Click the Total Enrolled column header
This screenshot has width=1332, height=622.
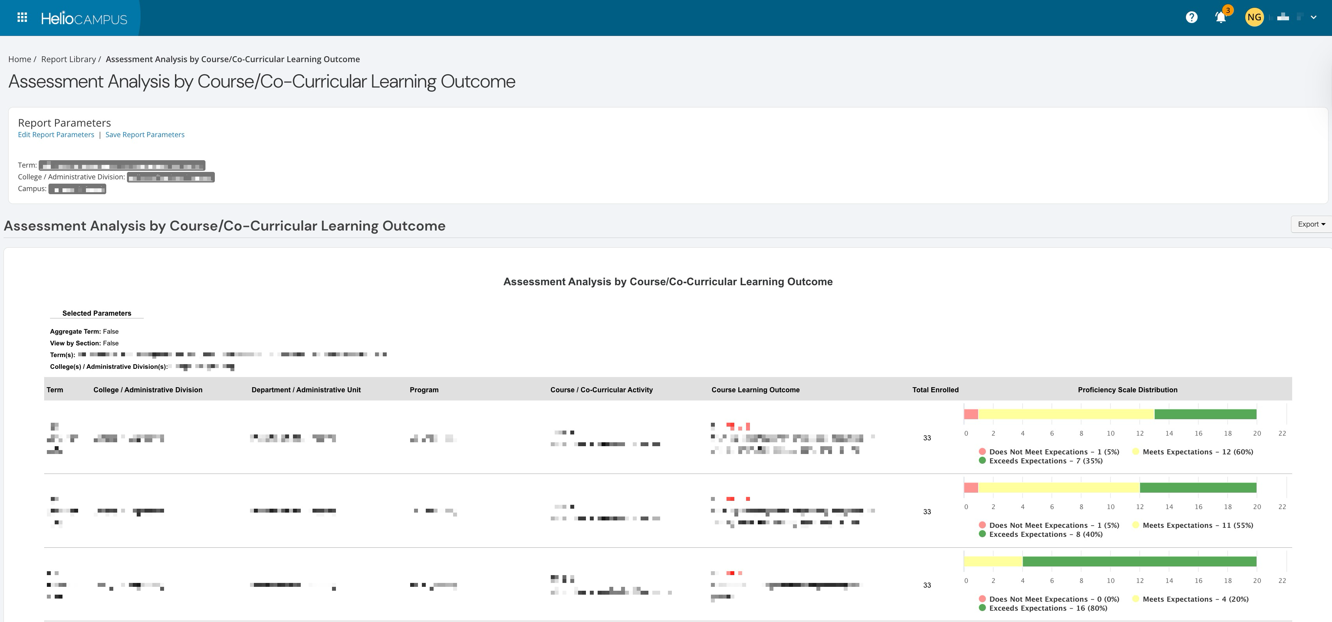[935, 390]
